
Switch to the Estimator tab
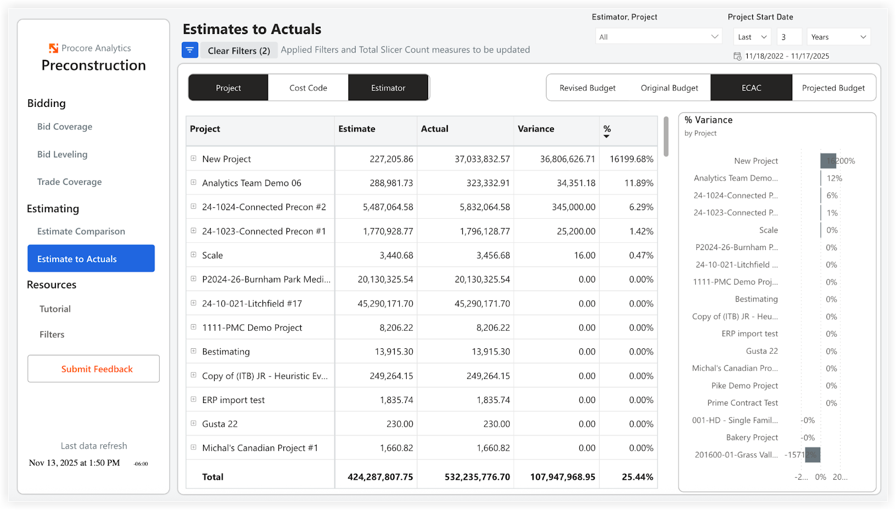click(x=388, y=87)
